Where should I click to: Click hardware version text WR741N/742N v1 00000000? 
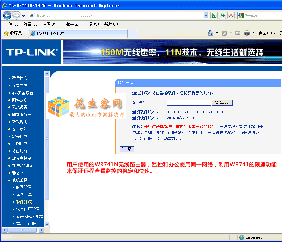[189, 118]
